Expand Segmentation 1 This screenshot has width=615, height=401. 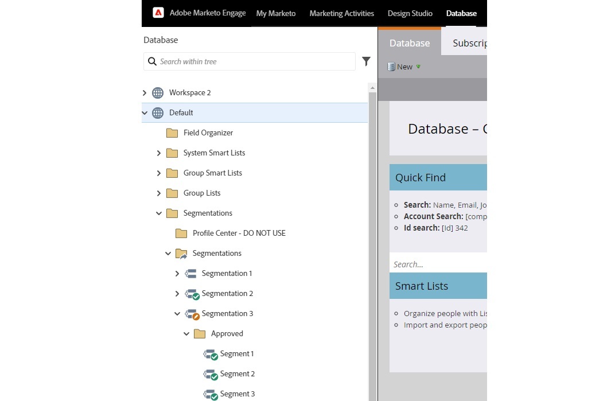click(177, 274)
